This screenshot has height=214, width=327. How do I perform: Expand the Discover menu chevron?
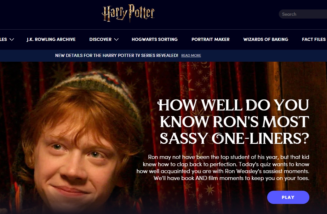point(116,39)
